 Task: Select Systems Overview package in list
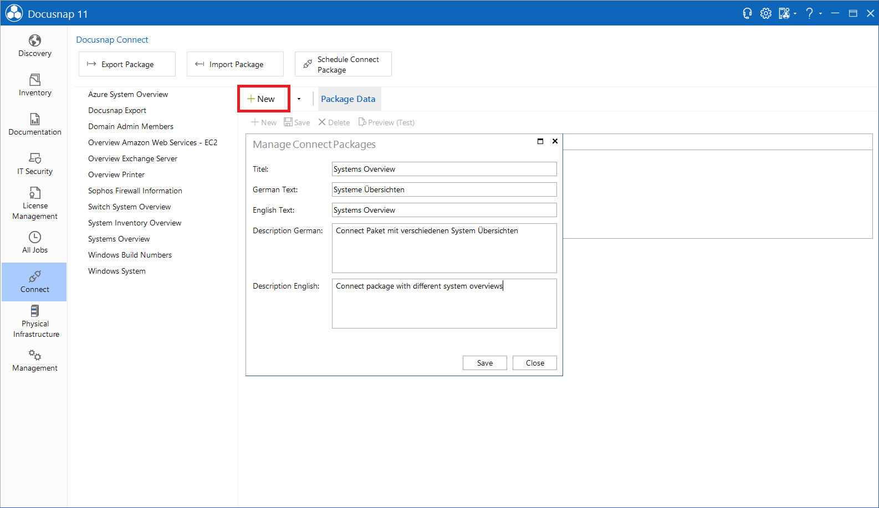(119, 239)
